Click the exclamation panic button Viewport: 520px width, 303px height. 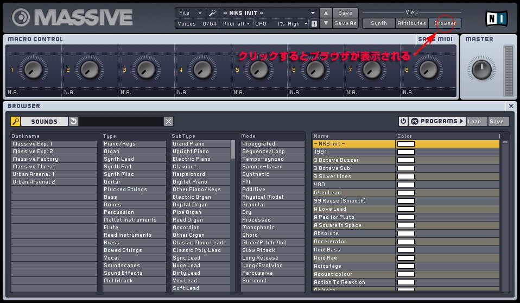coord(314,23)
